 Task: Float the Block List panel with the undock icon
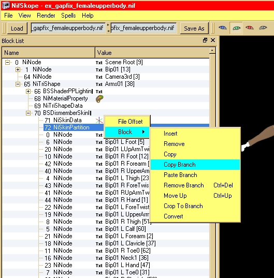pyautogui.click(x=205, y=40)
